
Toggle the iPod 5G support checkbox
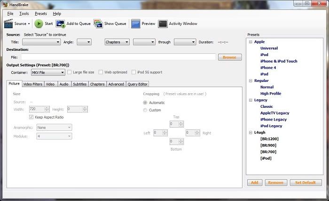pyautogui.click(x=133, y=72)
